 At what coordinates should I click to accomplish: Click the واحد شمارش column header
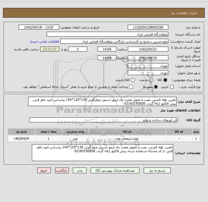click(75, 132)
